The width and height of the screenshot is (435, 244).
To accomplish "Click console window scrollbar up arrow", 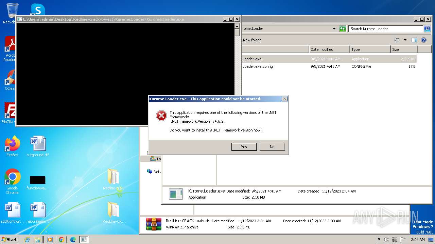I will pos(237,26).
